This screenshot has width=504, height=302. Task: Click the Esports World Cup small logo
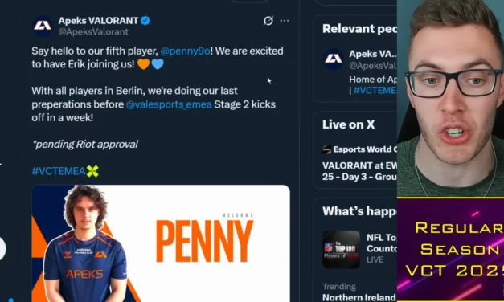coord(326,149)
